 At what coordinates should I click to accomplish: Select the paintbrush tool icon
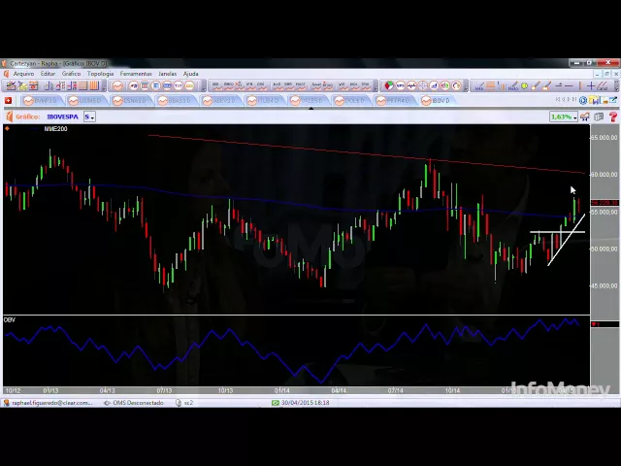coord(536,85)
